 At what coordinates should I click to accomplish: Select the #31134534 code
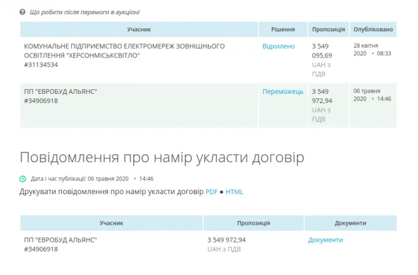tap(40, 65)
